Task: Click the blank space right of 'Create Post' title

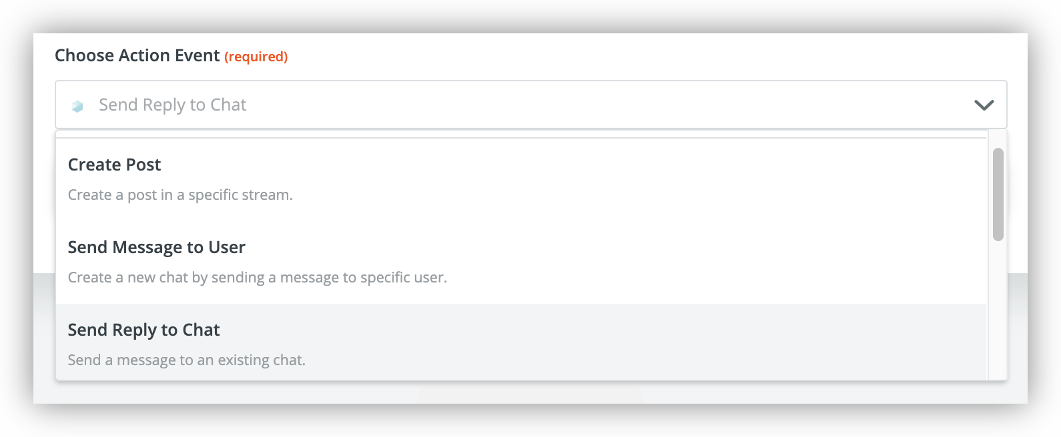Action: click(567, 165)
